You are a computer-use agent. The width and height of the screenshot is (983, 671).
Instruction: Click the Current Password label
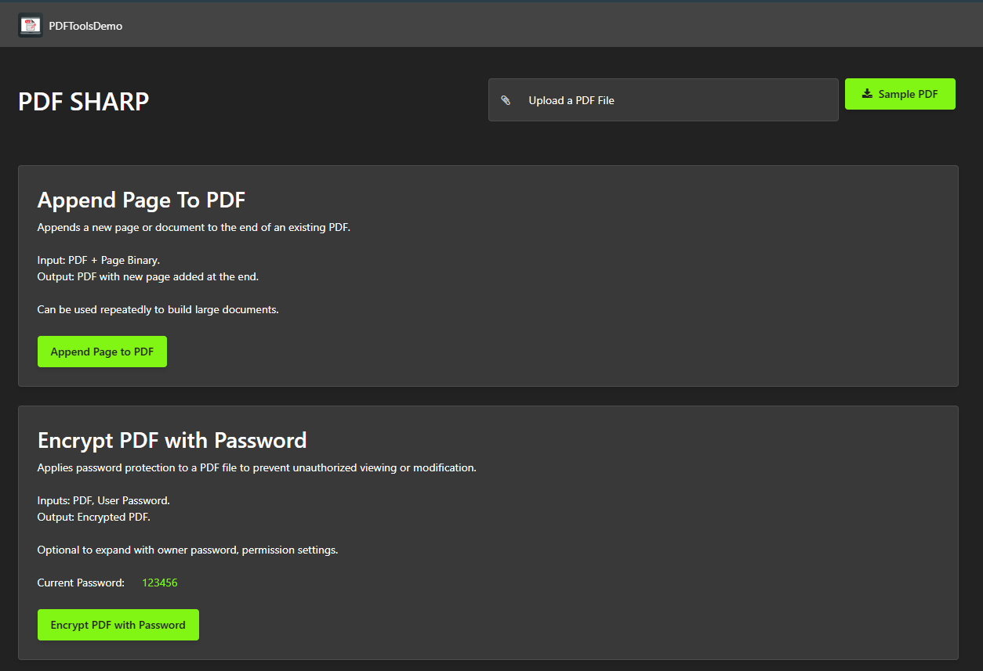[81, 583]
